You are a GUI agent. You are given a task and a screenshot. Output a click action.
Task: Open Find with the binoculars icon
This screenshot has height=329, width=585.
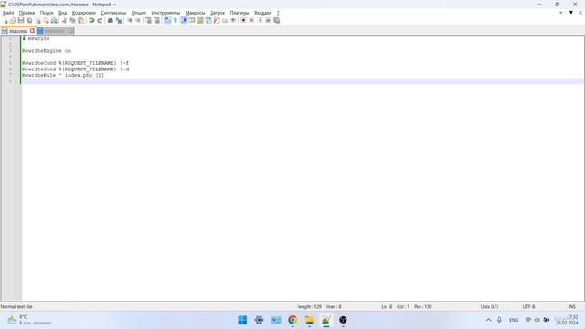pos(110,20)
